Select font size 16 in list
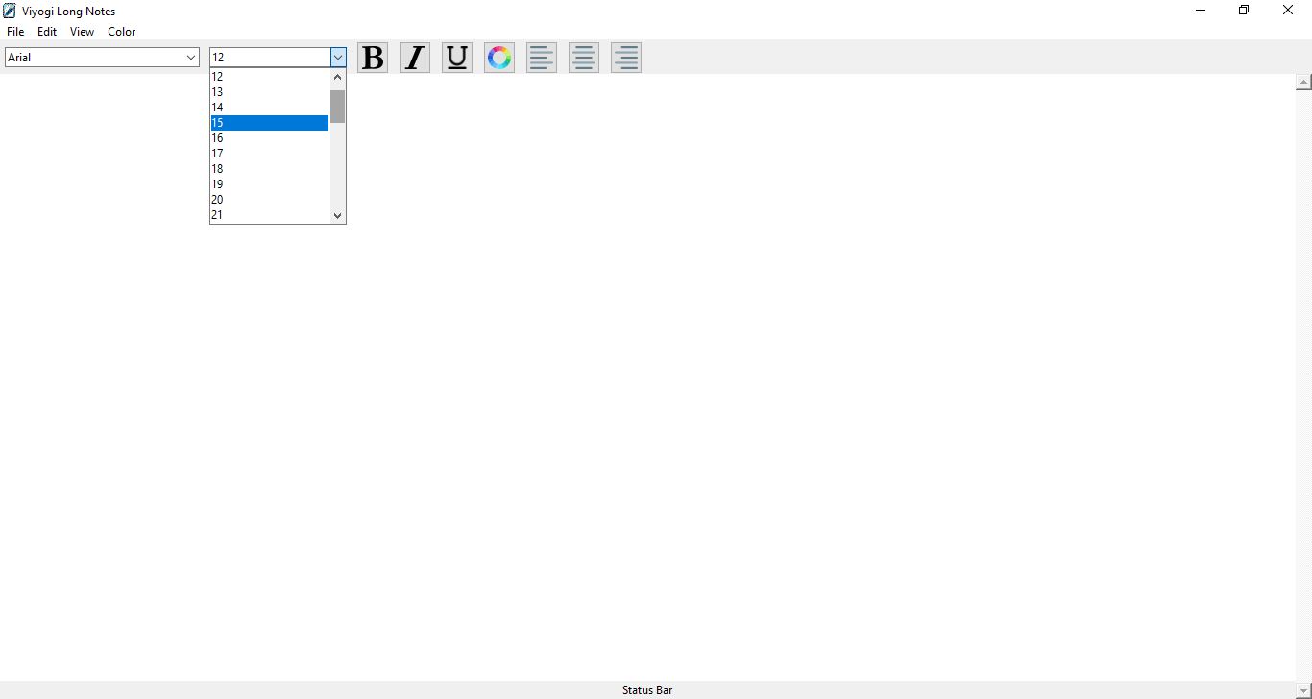Viewport: 1312px width, 699px height. tap(270, 138)
